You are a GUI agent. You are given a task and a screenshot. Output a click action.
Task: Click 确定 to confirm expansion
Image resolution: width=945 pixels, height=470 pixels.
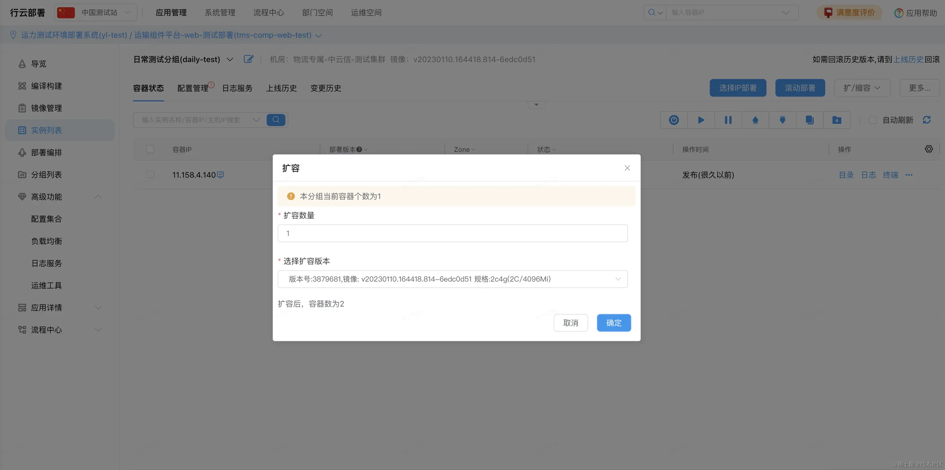[x=613, y=323]
